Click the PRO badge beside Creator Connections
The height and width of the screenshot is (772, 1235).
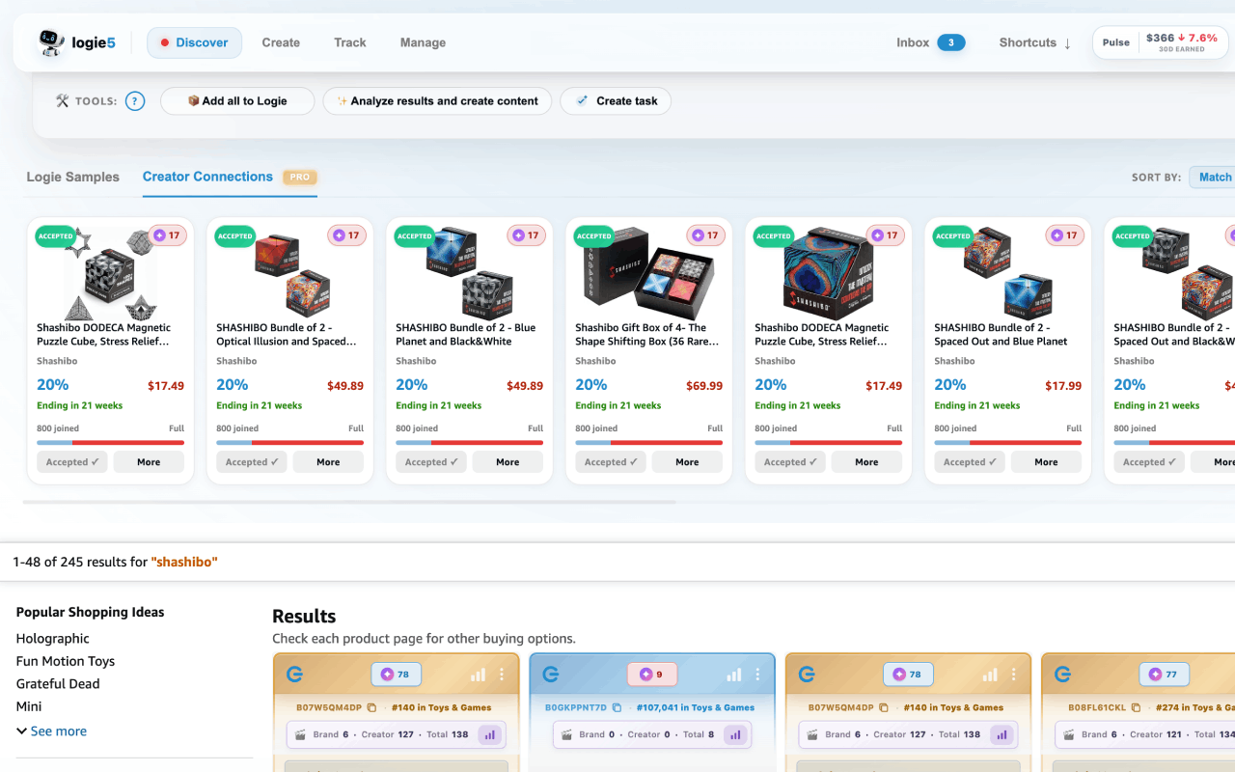click(300, 178)
